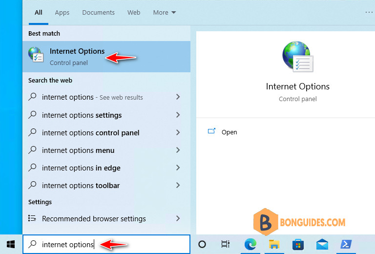Expand 'internet options - See web results' arrow
The image size is (375, 254).
point(178,97)
